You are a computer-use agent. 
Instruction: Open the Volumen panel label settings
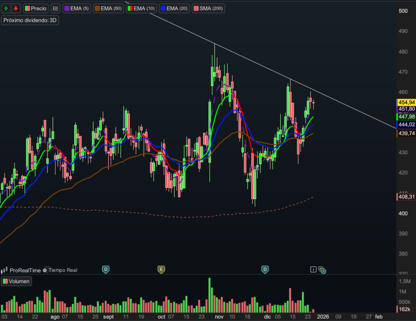coord(16,281)
